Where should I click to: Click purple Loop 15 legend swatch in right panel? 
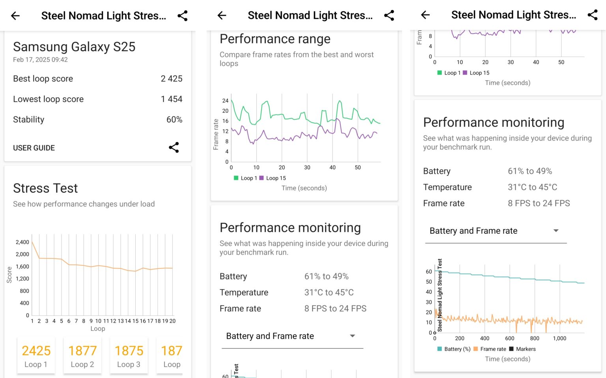465,73
